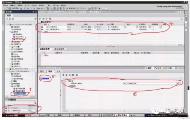Switch to Portal 视图

pos(13,115)
